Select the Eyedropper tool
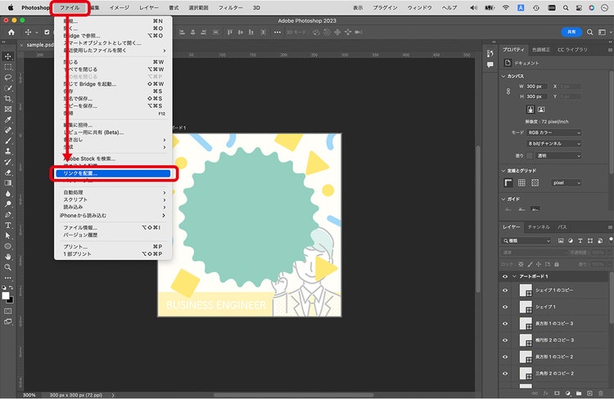 click(8, 119)
